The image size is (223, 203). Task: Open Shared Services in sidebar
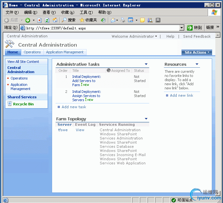pyautogui.click(x=22, y=97)
